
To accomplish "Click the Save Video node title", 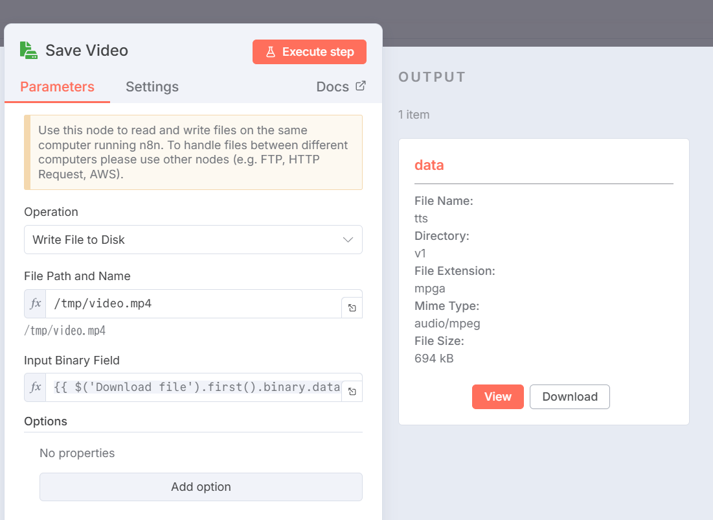I will click(x=87, y=51).
